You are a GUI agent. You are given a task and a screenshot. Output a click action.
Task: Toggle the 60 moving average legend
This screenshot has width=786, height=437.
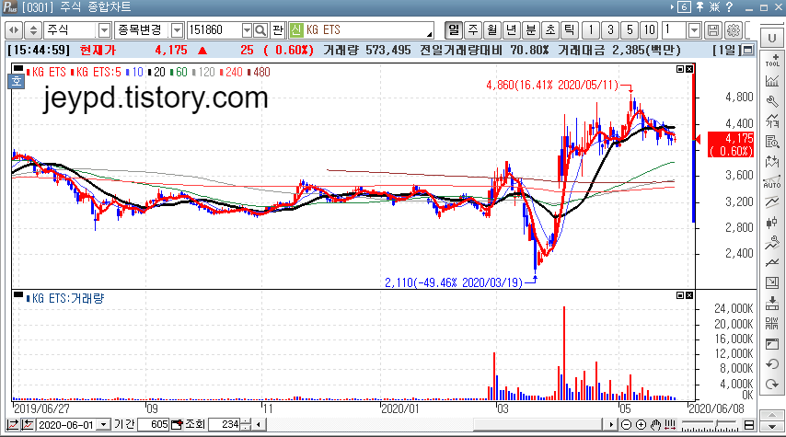179,72
